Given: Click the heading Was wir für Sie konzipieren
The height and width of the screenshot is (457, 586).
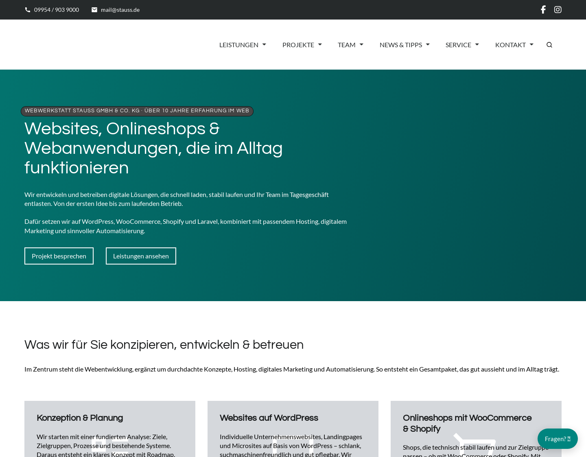Looking at the screenshot, I should click(x=164, y=345).
